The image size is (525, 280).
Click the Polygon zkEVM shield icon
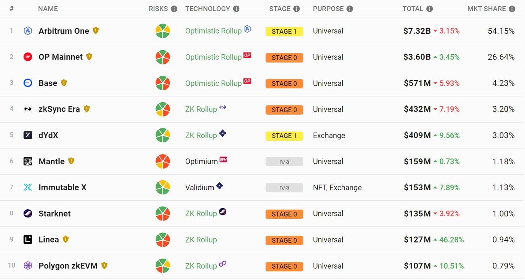pyautogui.click(x=104, y=265)
